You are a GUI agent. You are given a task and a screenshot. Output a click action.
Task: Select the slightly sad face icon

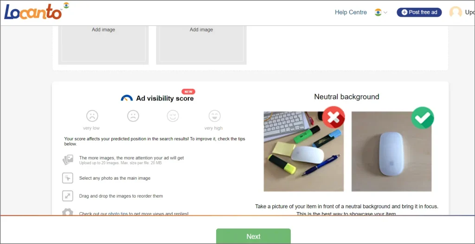[133, 116]
